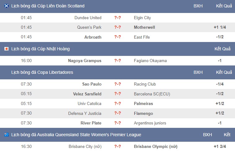Open the Lịch bóng đá Copa Libertadores heading

click(42, 72)
